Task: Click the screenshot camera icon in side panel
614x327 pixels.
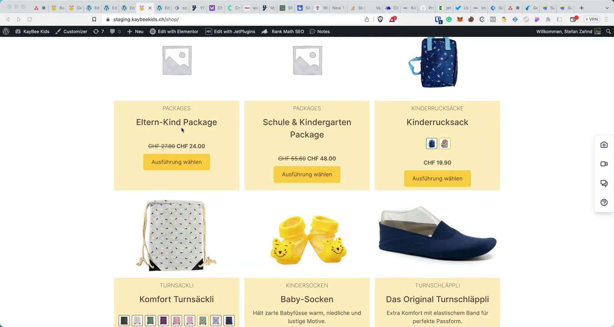Action: point(604,145)
